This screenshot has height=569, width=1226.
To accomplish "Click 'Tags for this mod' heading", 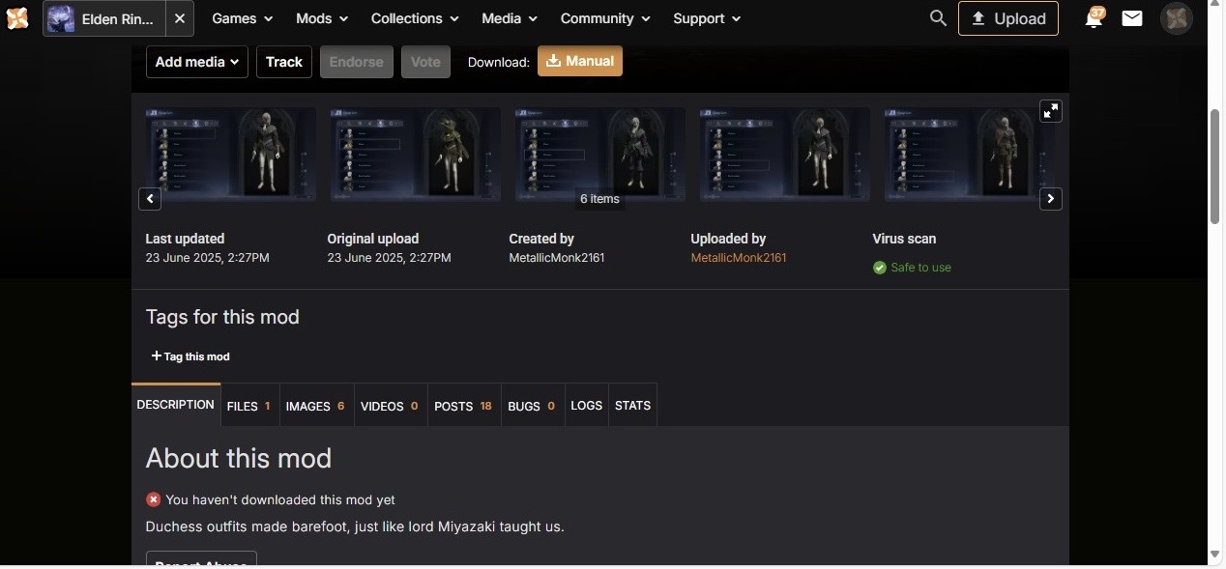I will click(x=222, y=317).
